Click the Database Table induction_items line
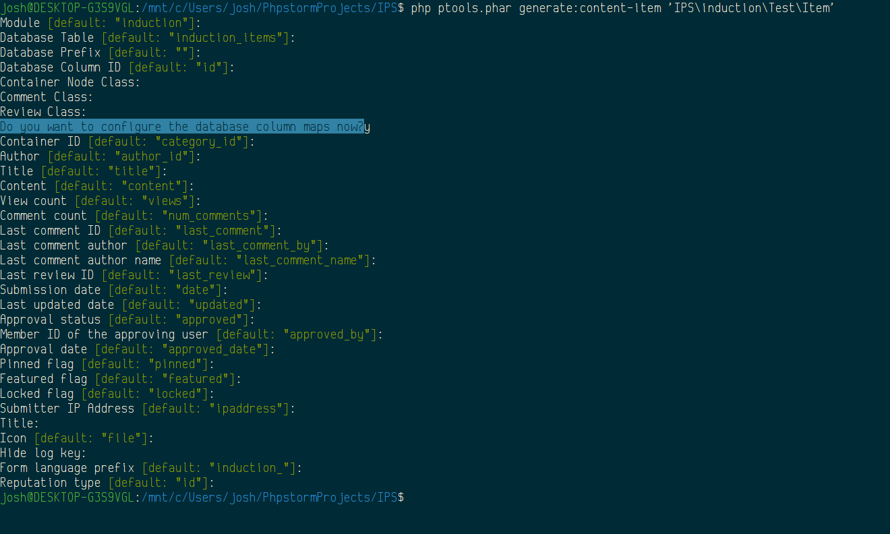The height and width of the screenshot is (534, 890). click(148, 38)
